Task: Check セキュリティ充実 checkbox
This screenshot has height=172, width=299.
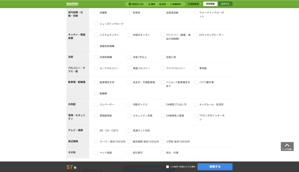Action: point(129,116)
